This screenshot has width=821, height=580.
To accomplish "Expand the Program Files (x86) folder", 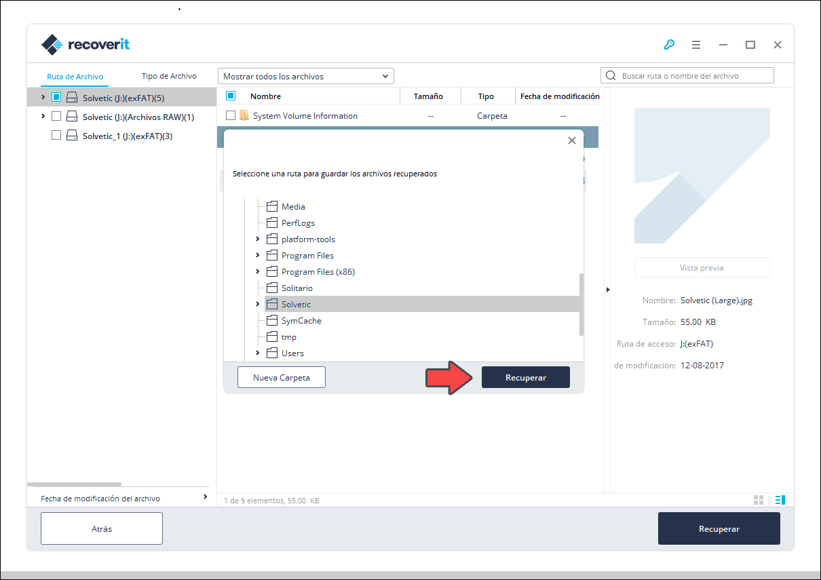I will 258,271.
